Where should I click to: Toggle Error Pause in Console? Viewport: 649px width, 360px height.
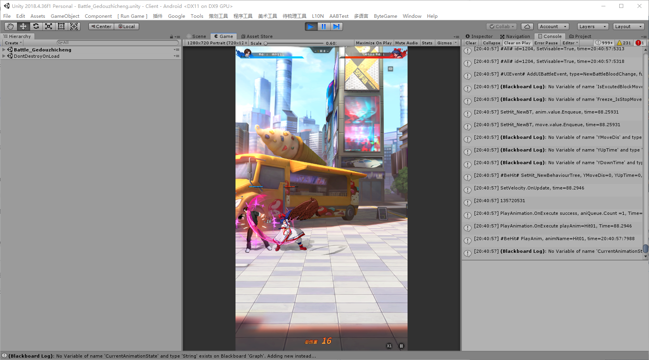tap(546, 43)
